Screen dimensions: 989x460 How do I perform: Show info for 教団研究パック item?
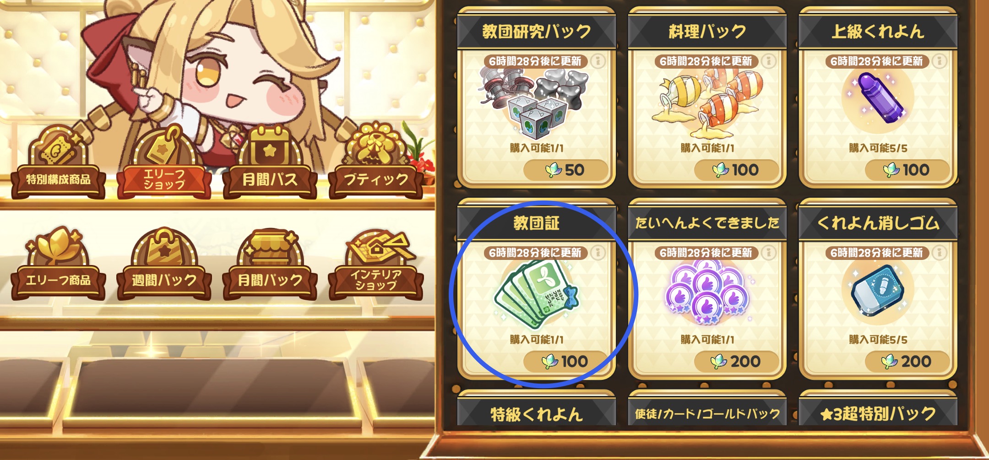598,61
